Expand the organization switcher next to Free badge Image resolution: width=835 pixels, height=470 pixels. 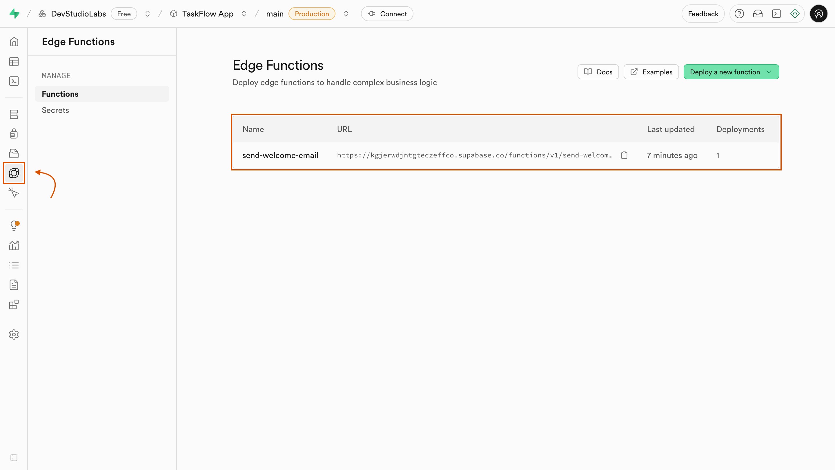[148, 13]
